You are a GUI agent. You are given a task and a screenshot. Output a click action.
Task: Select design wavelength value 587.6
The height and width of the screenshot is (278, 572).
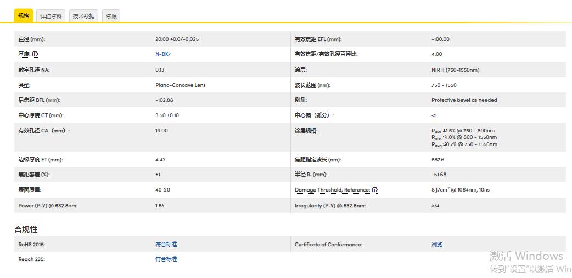[438, 159]
